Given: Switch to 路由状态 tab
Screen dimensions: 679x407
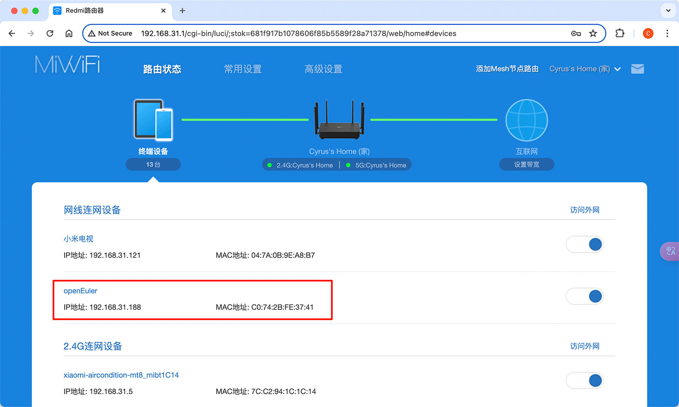Looking at the screenshot, I should 162,69.
